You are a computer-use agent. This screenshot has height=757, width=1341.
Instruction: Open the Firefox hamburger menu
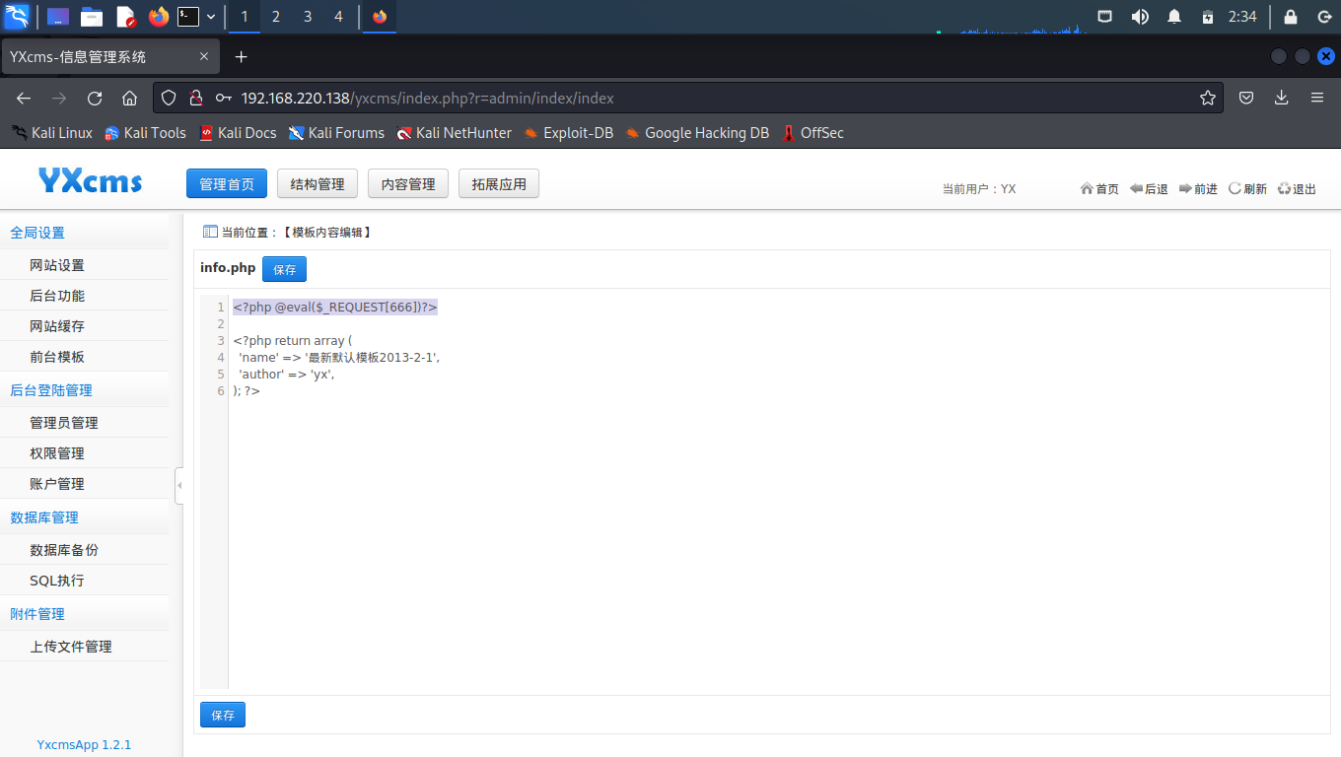pos(1317,98)
